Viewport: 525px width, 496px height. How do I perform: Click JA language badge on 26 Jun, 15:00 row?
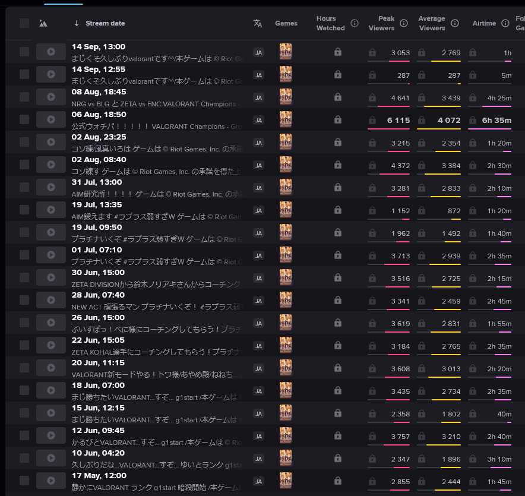[x=258, y=324]
